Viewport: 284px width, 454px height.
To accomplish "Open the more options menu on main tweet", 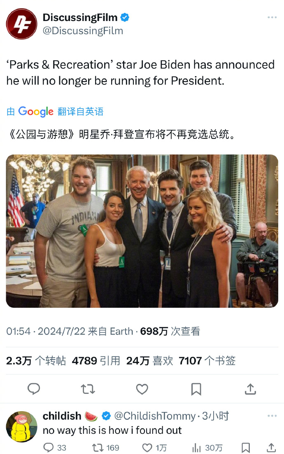I will pos(272,17).
